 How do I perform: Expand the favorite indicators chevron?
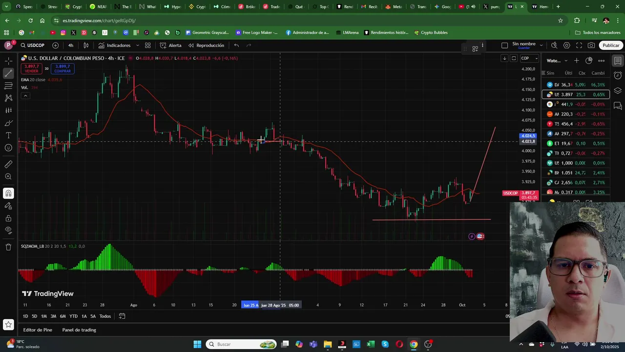point(137,45)
